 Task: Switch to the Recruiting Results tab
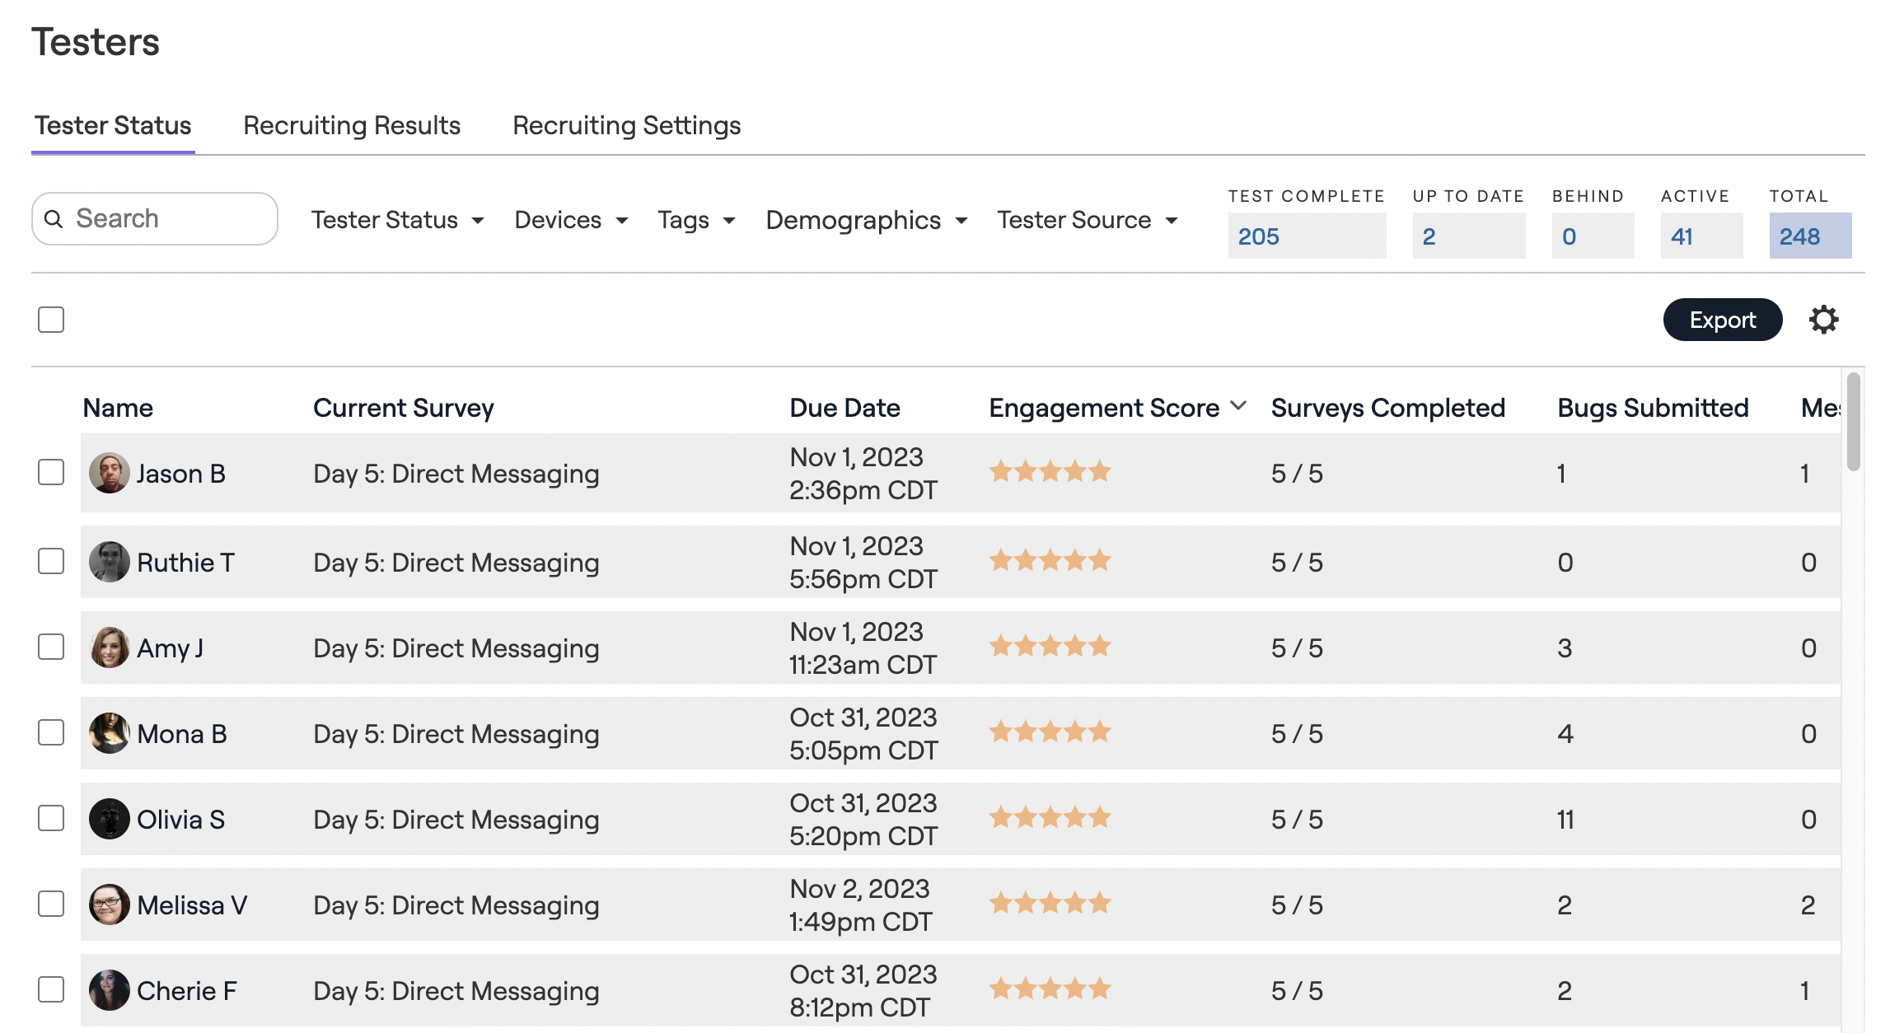[x=351, y=125]
